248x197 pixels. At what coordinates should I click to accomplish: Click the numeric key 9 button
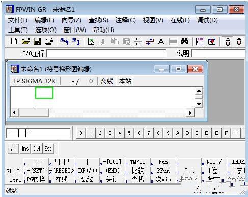tap(168, 133)
